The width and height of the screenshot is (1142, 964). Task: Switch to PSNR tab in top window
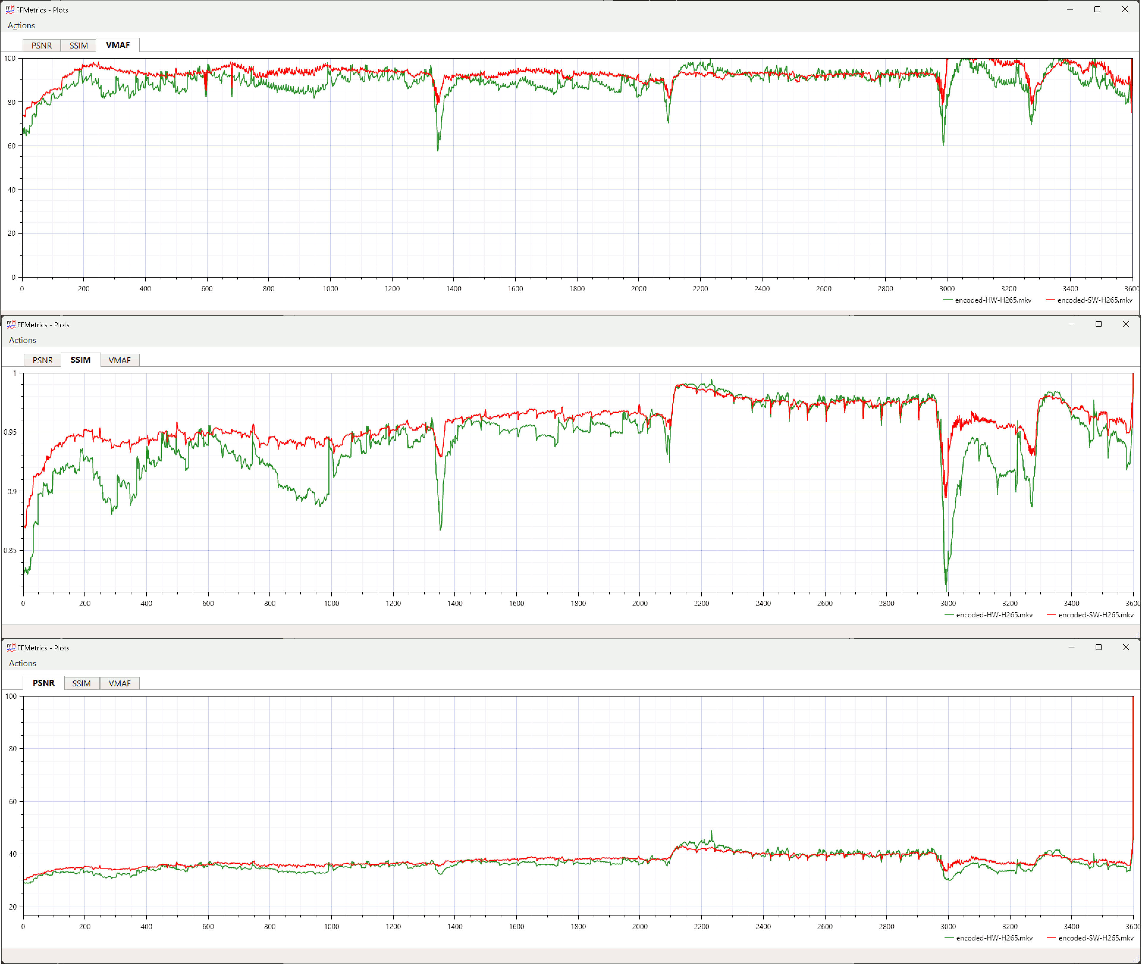pyautogui.click(x=42, y=45)
